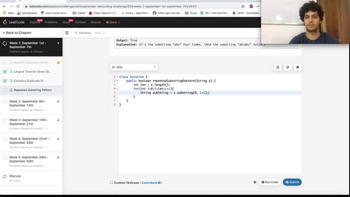
Task: Click the Week 4 progress circle
Action: pyautogui.click(x=5, y=139)
